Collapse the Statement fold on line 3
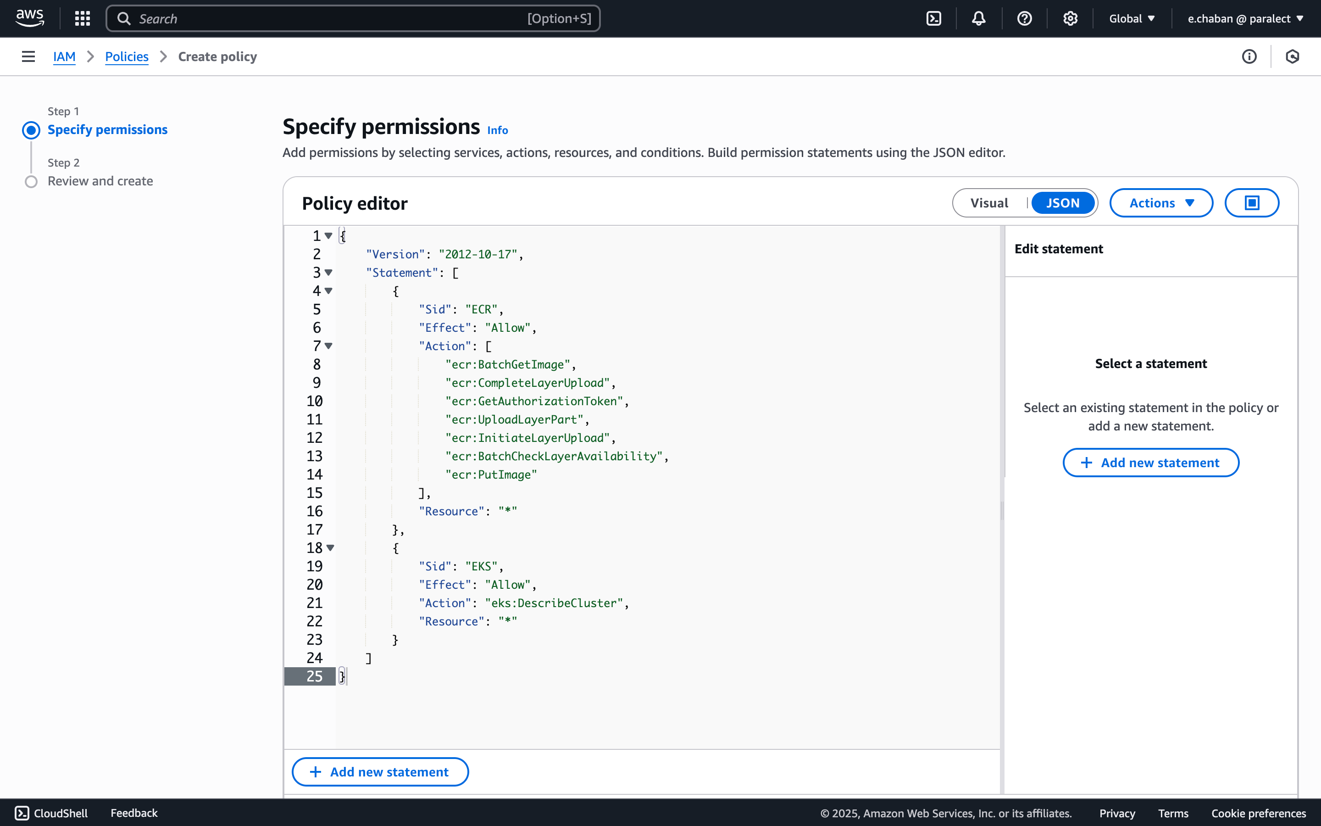 point(328,273)
